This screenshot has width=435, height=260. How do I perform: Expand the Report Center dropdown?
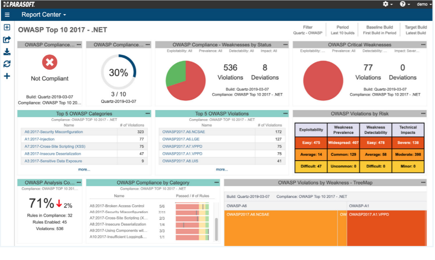tap(44, 15)
